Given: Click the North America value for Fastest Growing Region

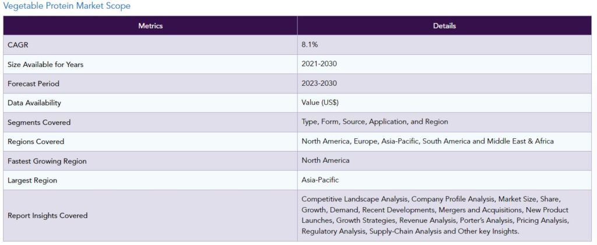Looking at the screenshot, I should tap(325, 160).
